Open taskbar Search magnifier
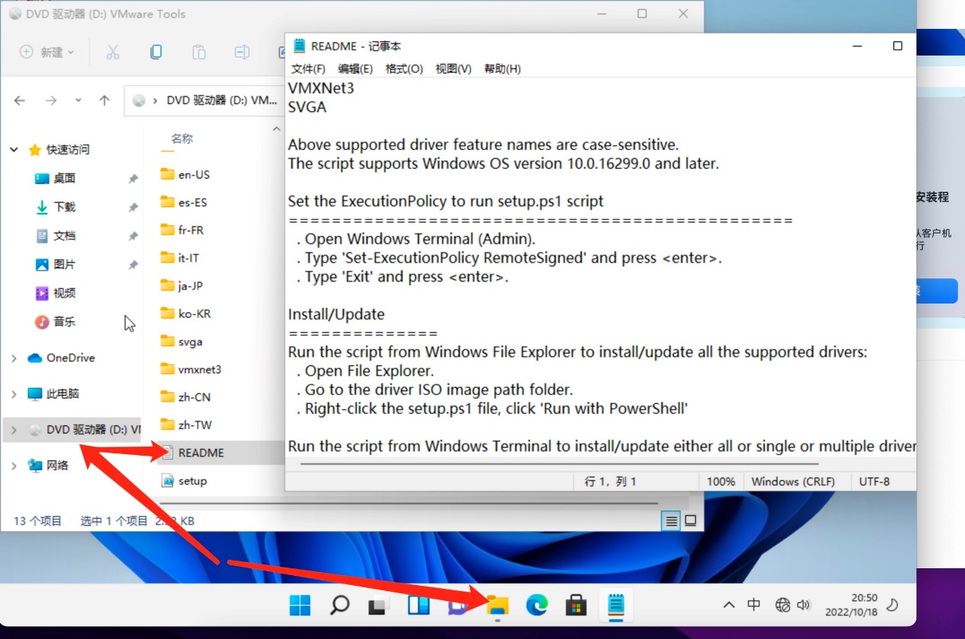The image size is (965, 639). tap(339, 606)
